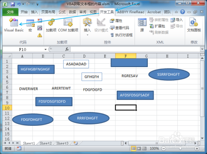Select row 10 header

click(x=7, y=108)
